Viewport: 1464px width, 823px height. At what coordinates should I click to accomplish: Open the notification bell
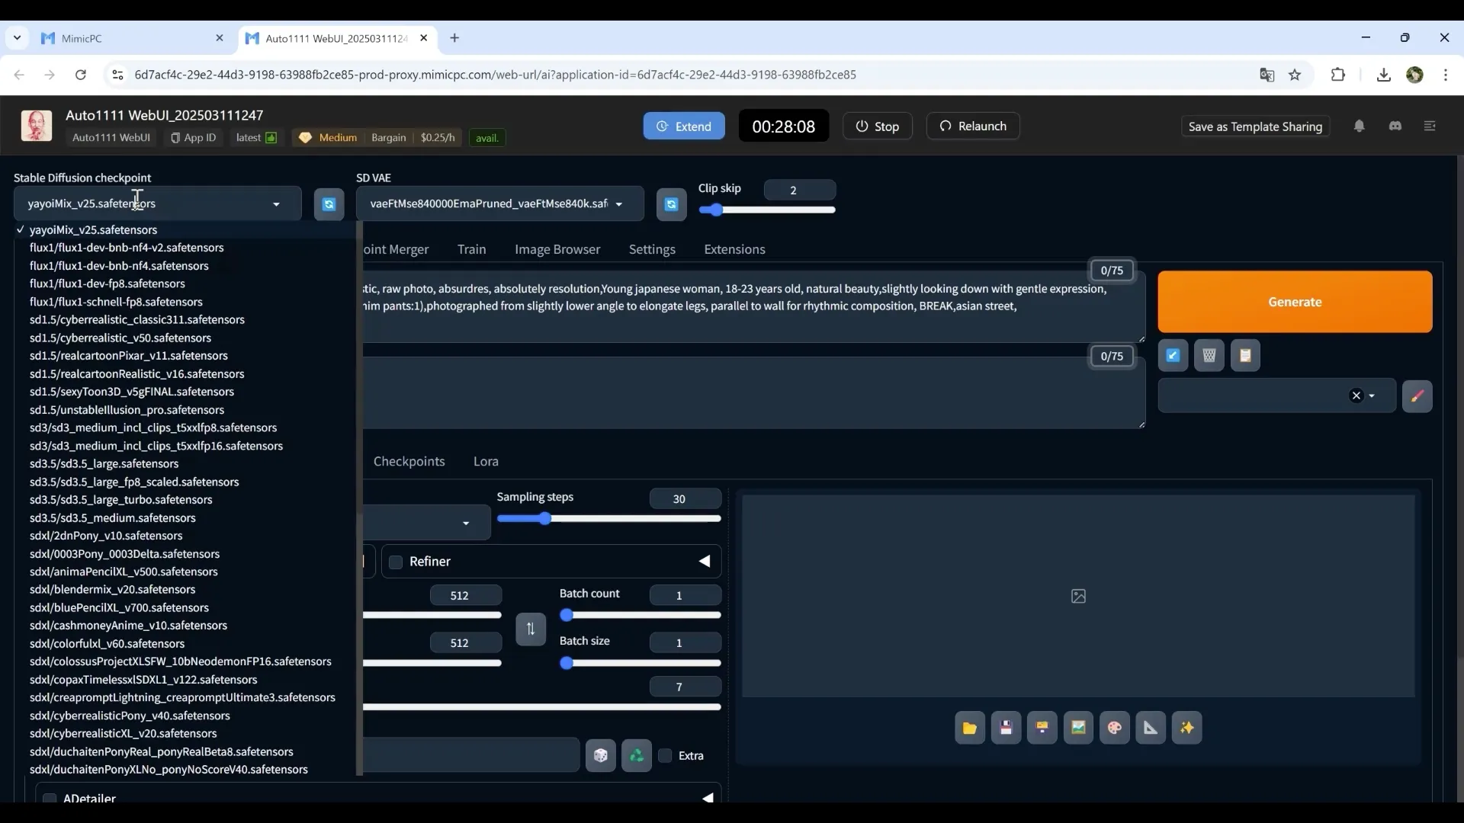pos(1359,126)
